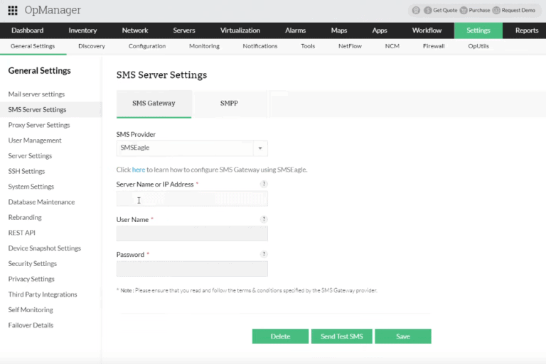Follow the 'here' SMSEagle configuration link
This screenshot has width=546, height=364.
point(139,170)
